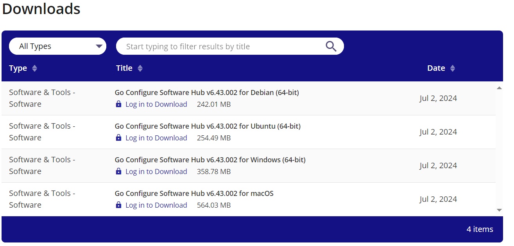Sort by Type column arrows

[34, 68]
